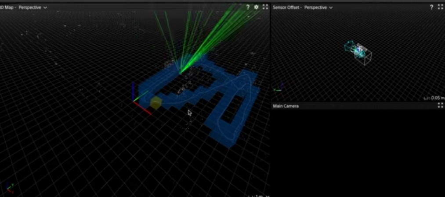445x197 pixels.
Task: Click the Main Camera panel title
Action: pyautogui.click(x=286, y=106)
